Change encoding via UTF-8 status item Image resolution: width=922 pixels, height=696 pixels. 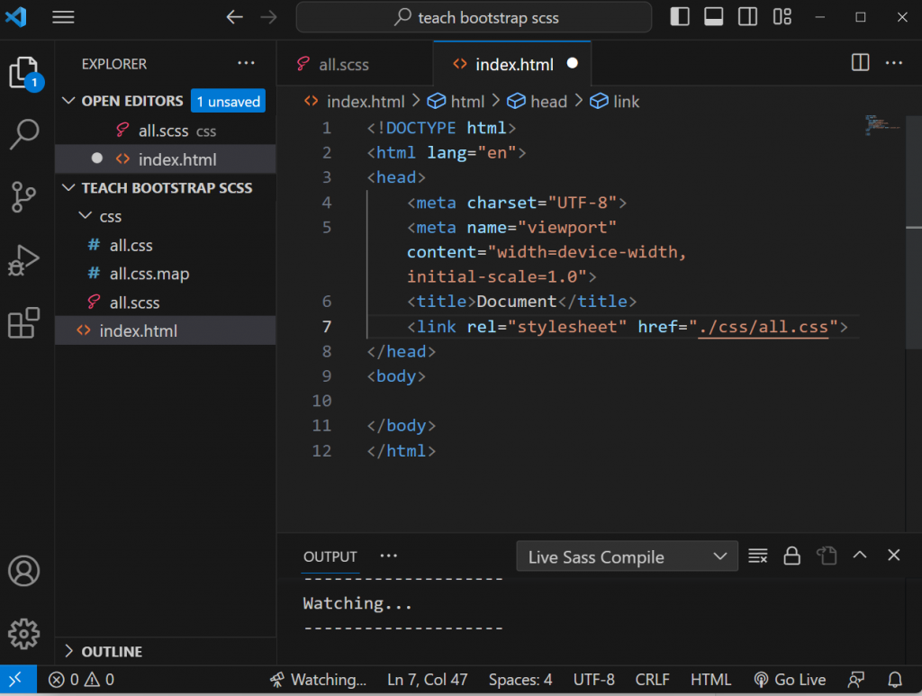pyautogui.click(x=594, y=680)
